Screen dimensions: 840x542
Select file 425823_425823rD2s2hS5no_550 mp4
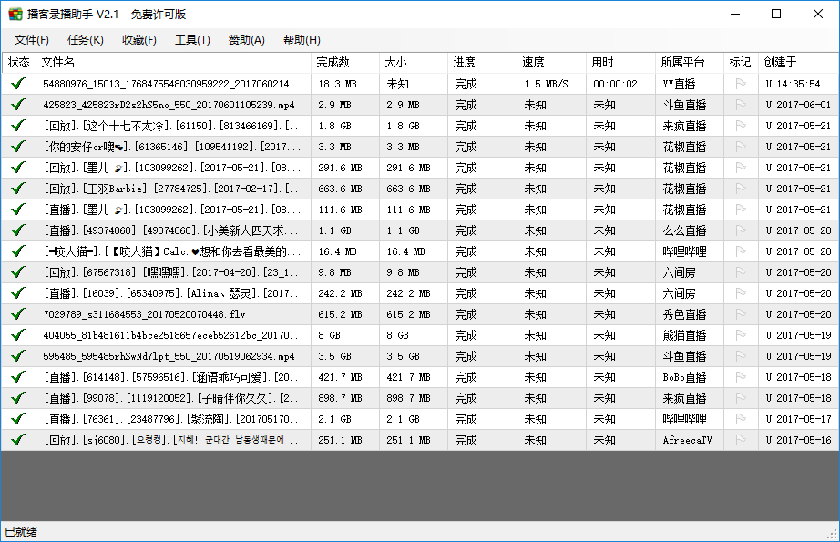click(169, 105)
